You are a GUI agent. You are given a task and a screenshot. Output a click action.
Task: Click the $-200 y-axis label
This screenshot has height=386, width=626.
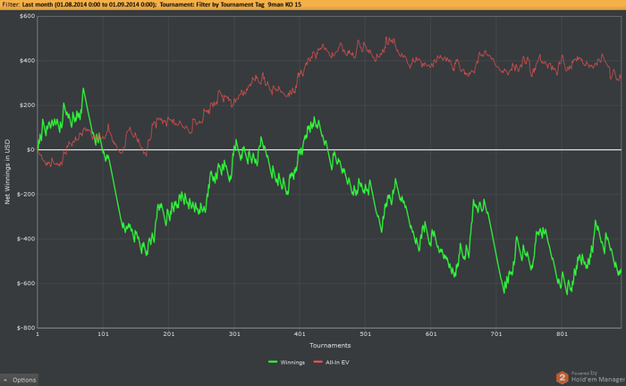coord(26,194)
